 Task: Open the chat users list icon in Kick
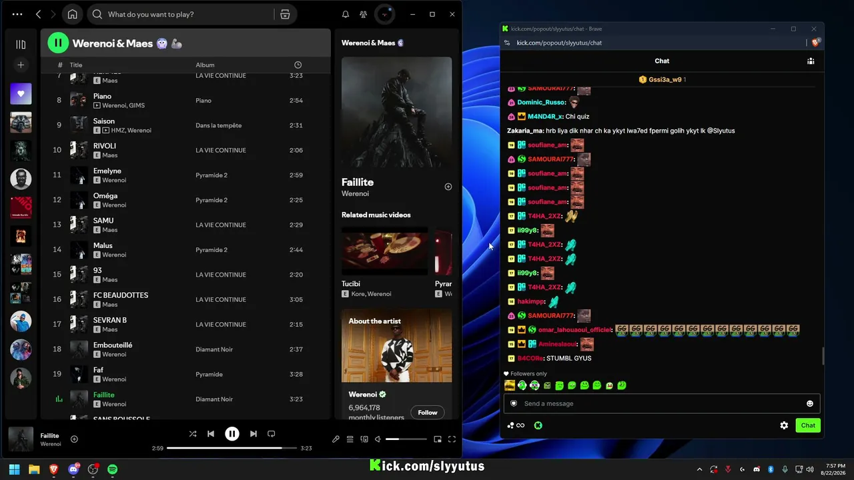click(x=811, y=61)
